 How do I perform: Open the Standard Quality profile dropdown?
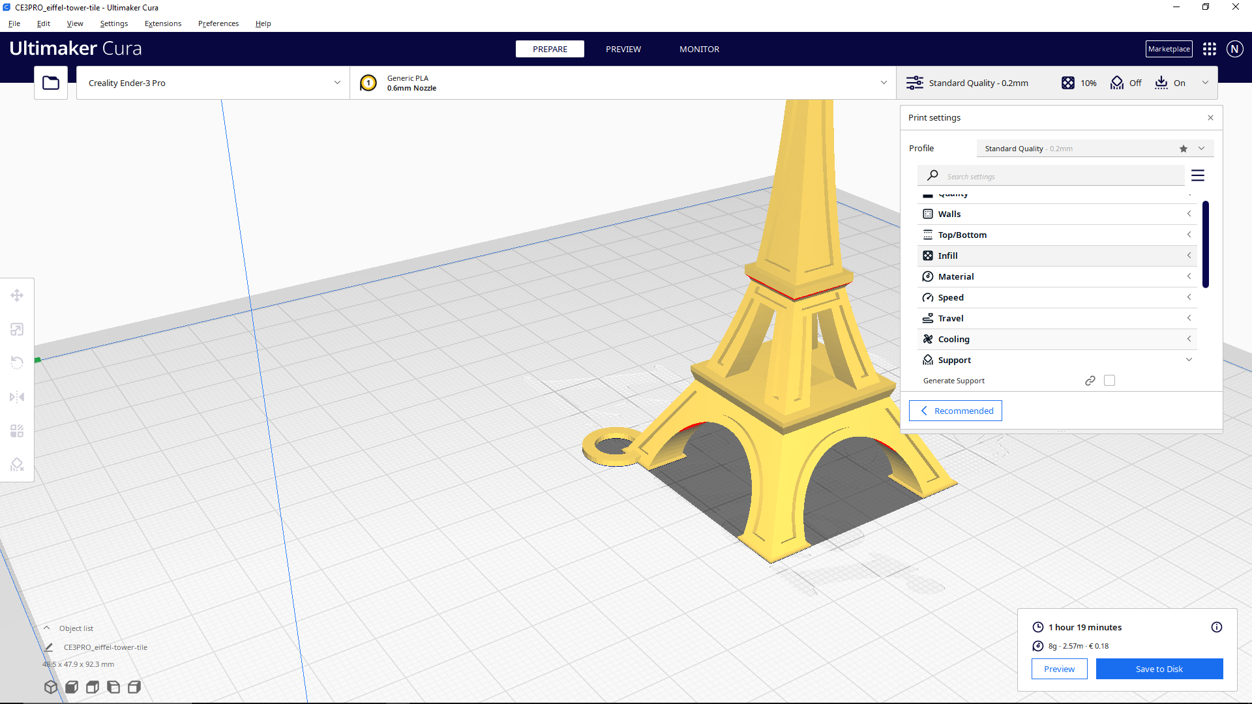pyautogui.click(x=1095, y=149)
